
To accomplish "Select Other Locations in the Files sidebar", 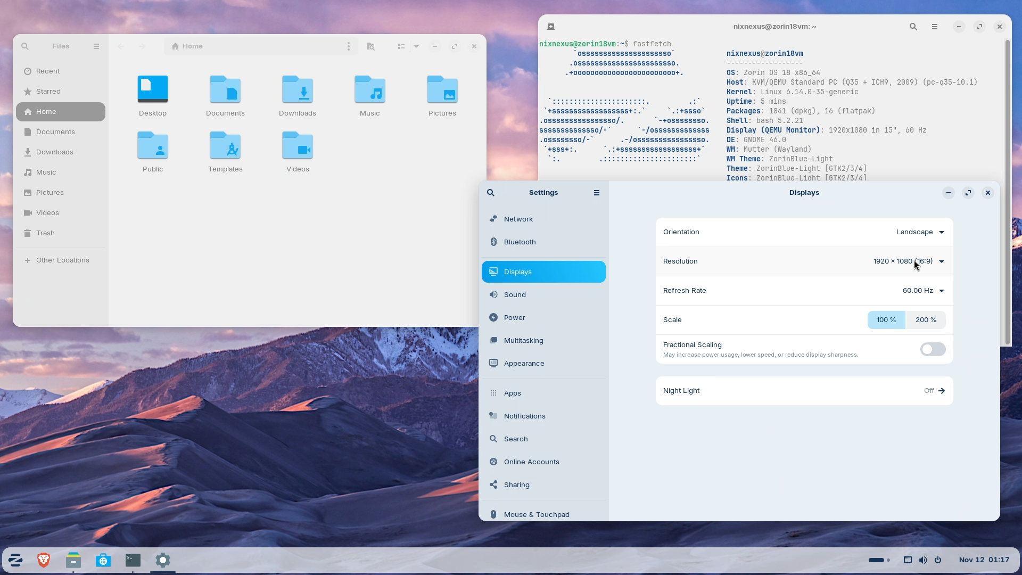I will click(62, 260).
